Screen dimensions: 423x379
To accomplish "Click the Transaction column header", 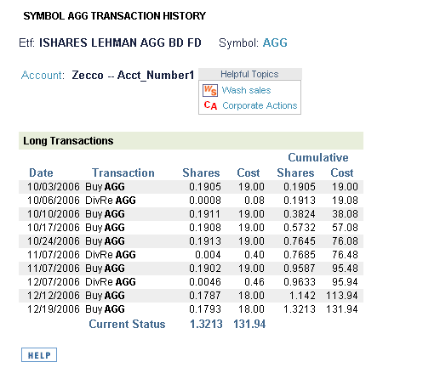I will pos(123,173).
